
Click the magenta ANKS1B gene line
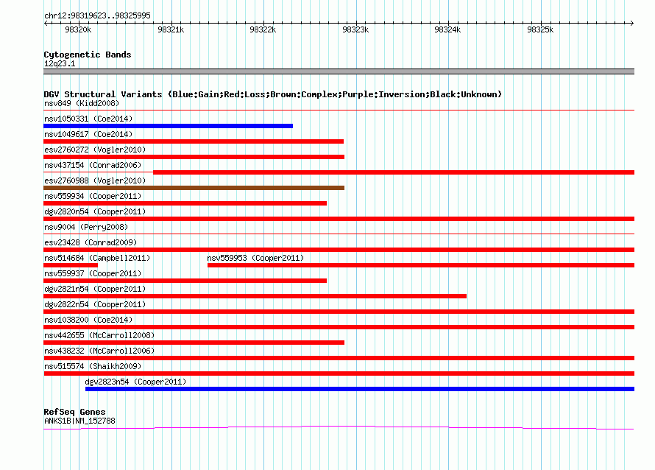click(x=339, y=428)
